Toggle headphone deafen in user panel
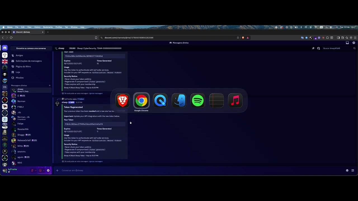 (x=40, y=170)
